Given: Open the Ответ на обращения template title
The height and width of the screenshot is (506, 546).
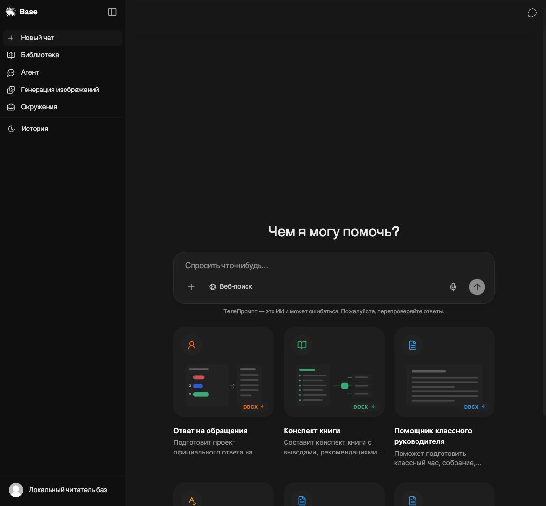Looking at the screenshot, I should coord(210,431).
